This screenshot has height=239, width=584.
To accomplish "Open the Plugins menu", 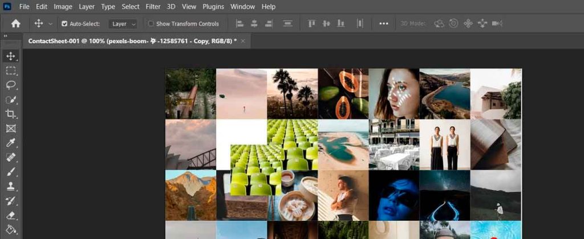I will click(213, 7).
